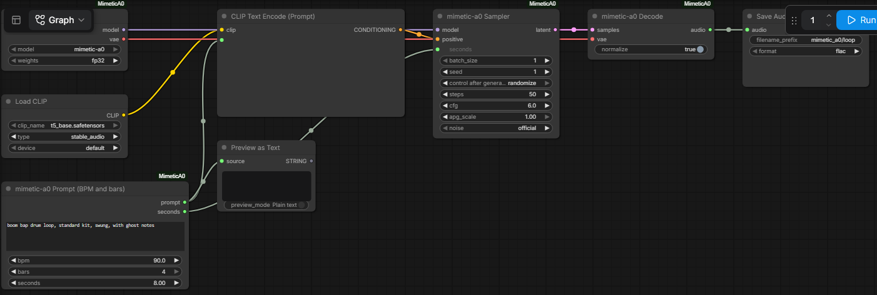Open the Graph dropdown menu
Image resolution: width=877 pixels, height=295 pixels.
60,20
